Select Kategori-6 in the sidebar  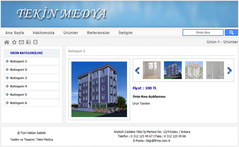pyautogui.click(x=32, y=103)
